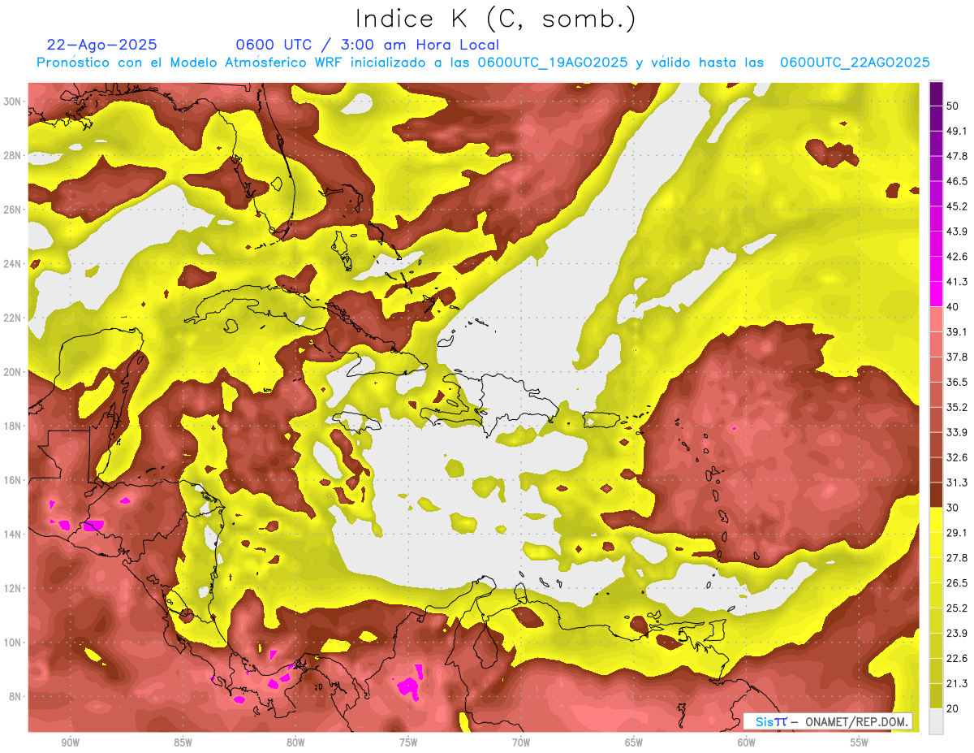Click the '18N' latitude label
The image size is (974, 753).
coord(13,426)
